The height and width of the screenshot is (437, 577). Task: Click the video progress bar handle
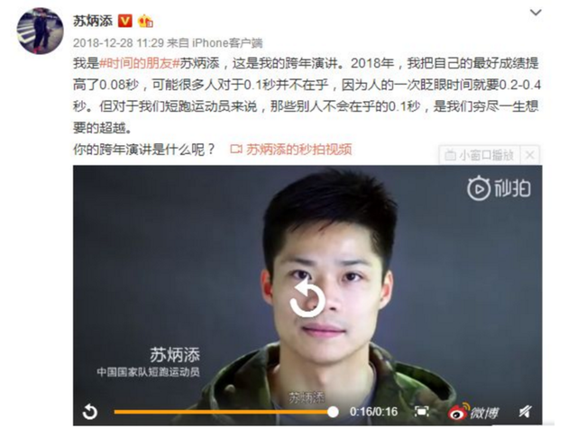(x=333, y=412)
